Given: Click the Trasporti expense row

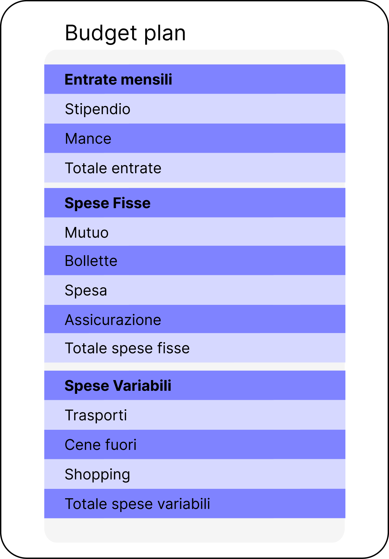Looking at the screenshot, I should click(x=194, y=415).
